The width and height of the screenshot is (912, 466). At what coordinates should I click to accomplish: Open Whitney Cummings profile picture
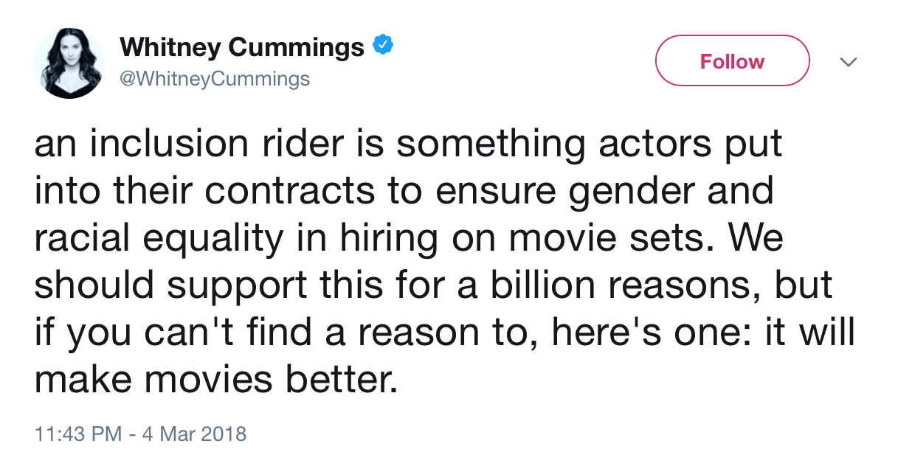69,63
